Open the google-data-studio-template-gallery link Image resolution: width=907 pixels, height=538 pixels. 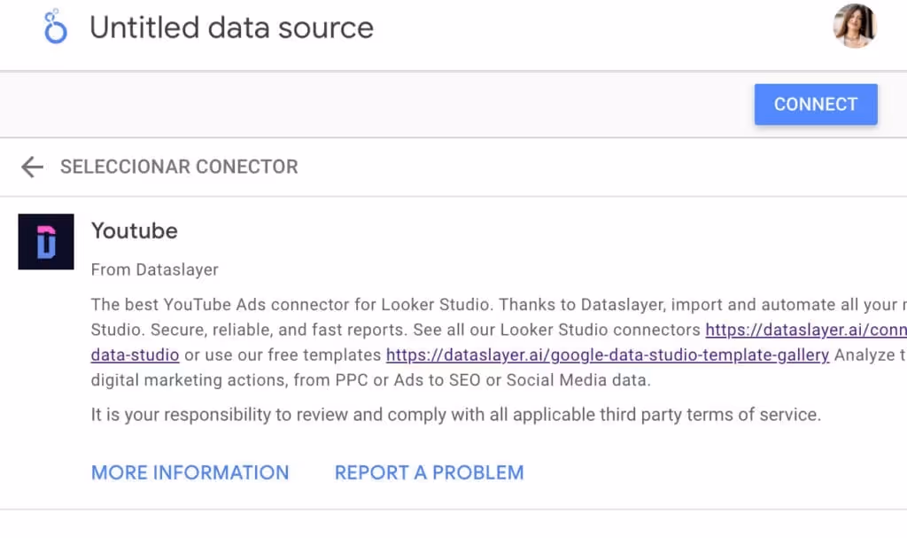click(607, 355)
